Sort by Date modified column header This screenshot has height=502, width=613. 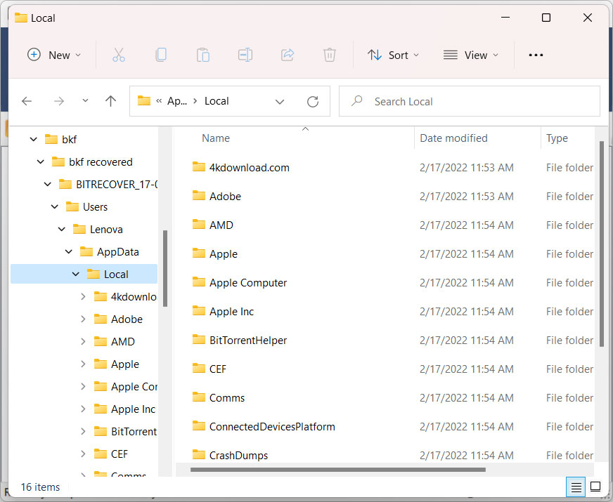click(453, 138)
